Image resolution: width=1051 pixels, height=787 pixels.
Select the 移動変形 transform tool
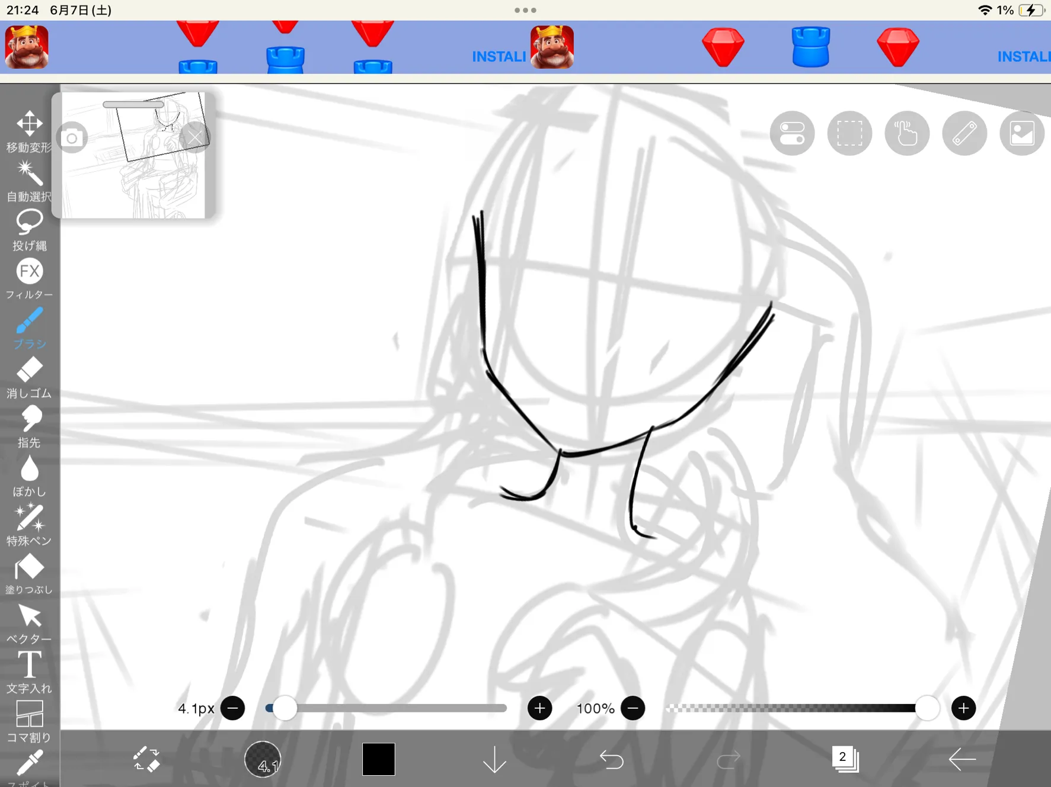[29, 131]
